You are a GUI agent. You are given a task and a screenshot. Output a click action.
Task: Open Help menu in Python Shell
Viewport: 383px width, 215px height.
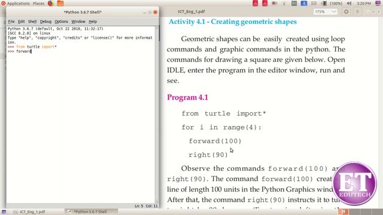[93, 21]
